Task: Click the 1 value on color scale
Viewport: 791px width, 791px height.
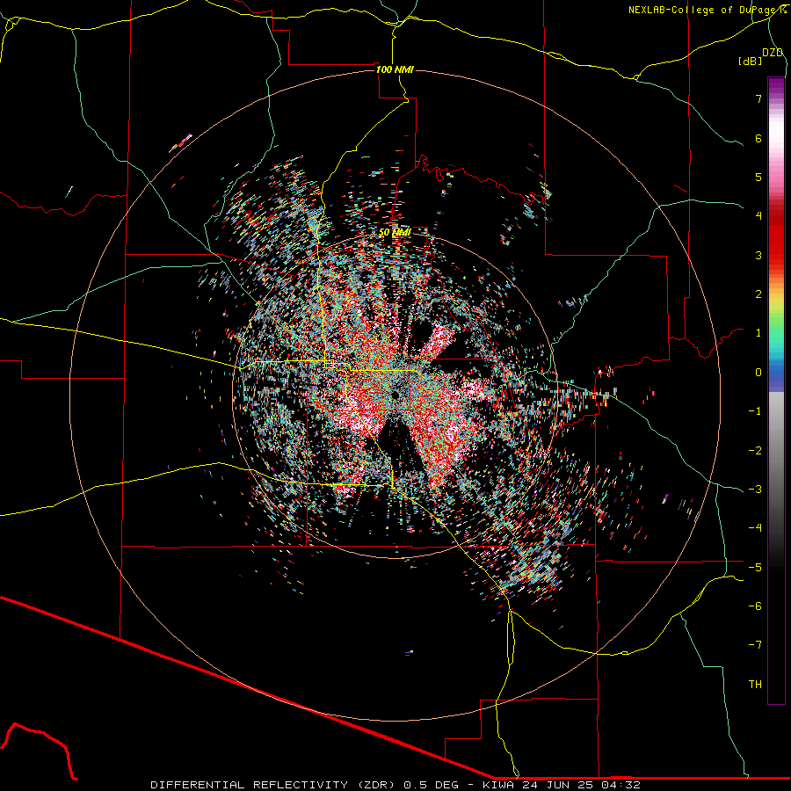Action: pos(758,333)
